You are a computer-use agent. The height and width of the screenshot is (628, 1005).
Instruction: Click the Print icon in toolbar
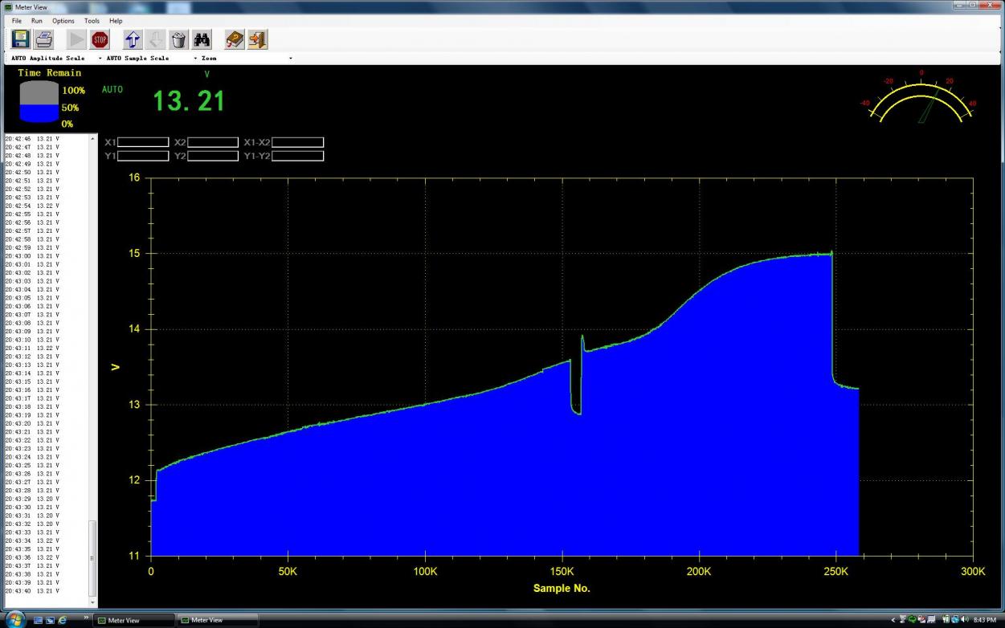tap(44, 39)
